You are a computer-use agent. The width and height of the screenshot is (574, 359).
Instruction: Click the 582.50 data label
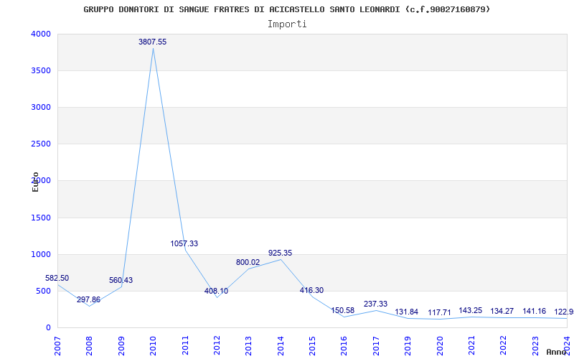(x=57, y=279)
